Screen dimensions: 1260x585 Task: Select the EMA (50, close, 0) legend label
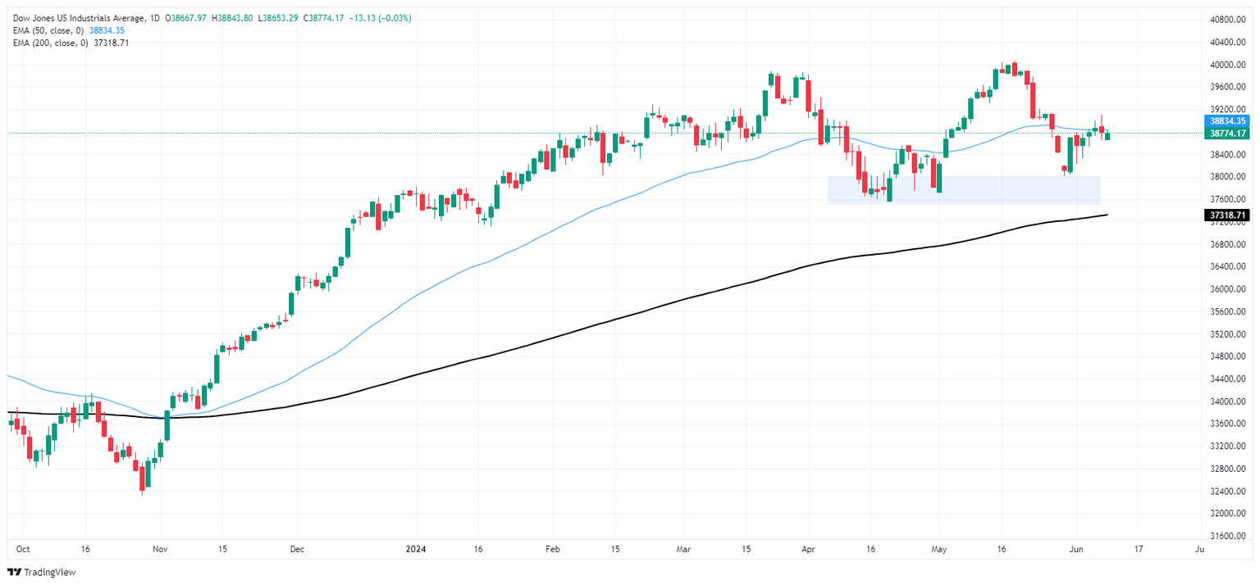pyautogui.click(x=48, y=30)
